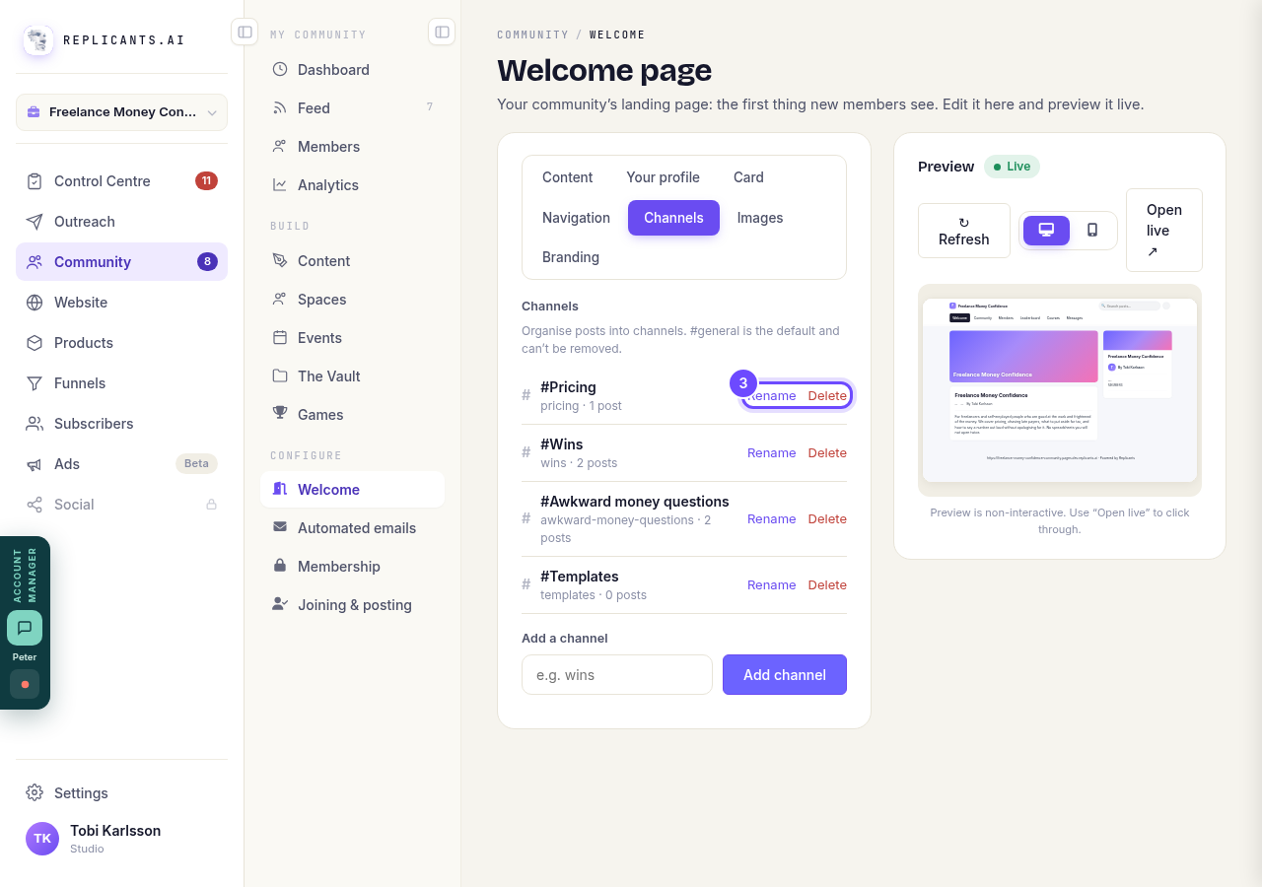Click the Dashboard clock icon
1262x887 pixels.
[280, 70]
